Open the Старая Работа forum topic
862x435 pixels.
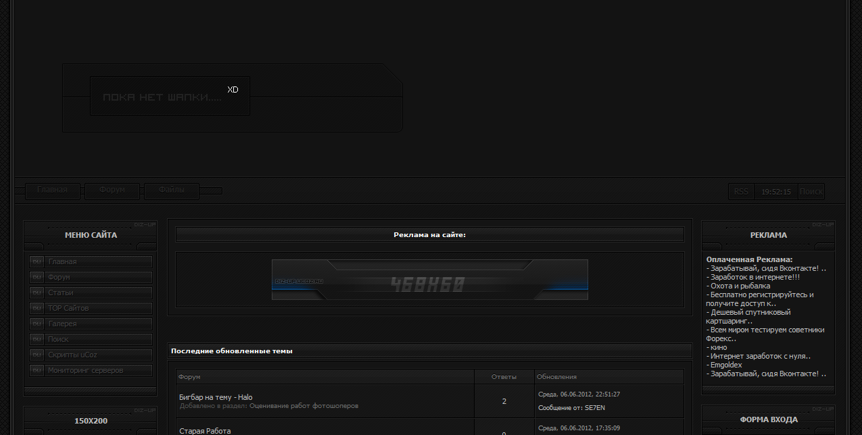pyautogui.click(x=205, y=431)
